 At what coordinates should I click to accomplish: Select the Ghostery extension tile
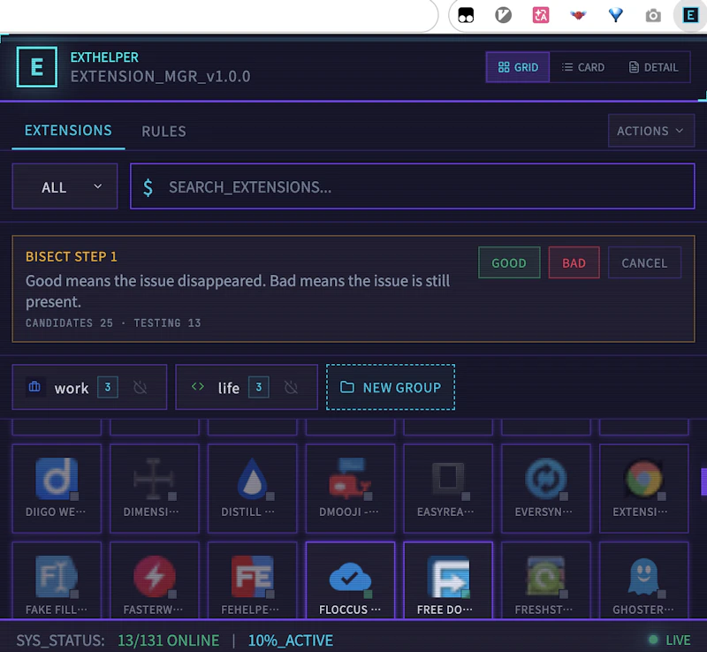coord(644,580)
